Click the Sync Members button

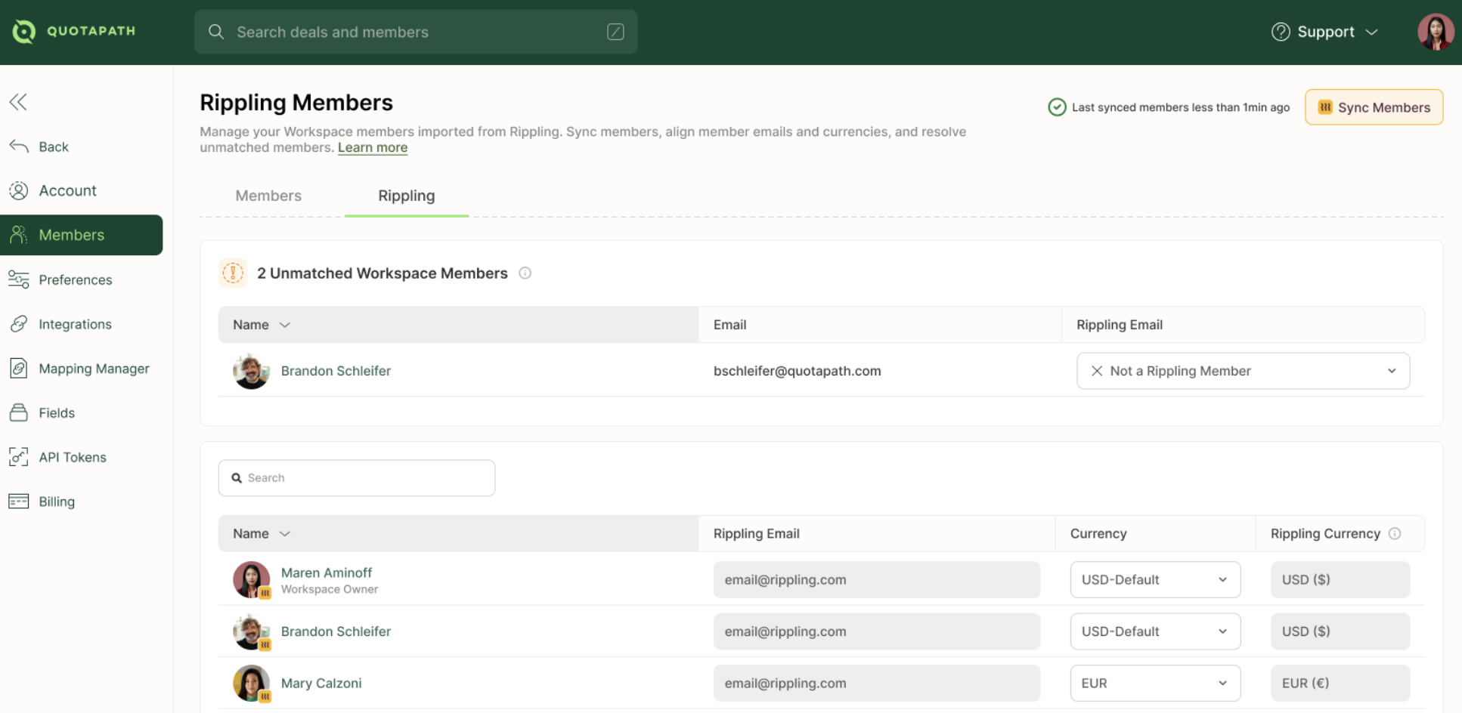click(1374, 107)
